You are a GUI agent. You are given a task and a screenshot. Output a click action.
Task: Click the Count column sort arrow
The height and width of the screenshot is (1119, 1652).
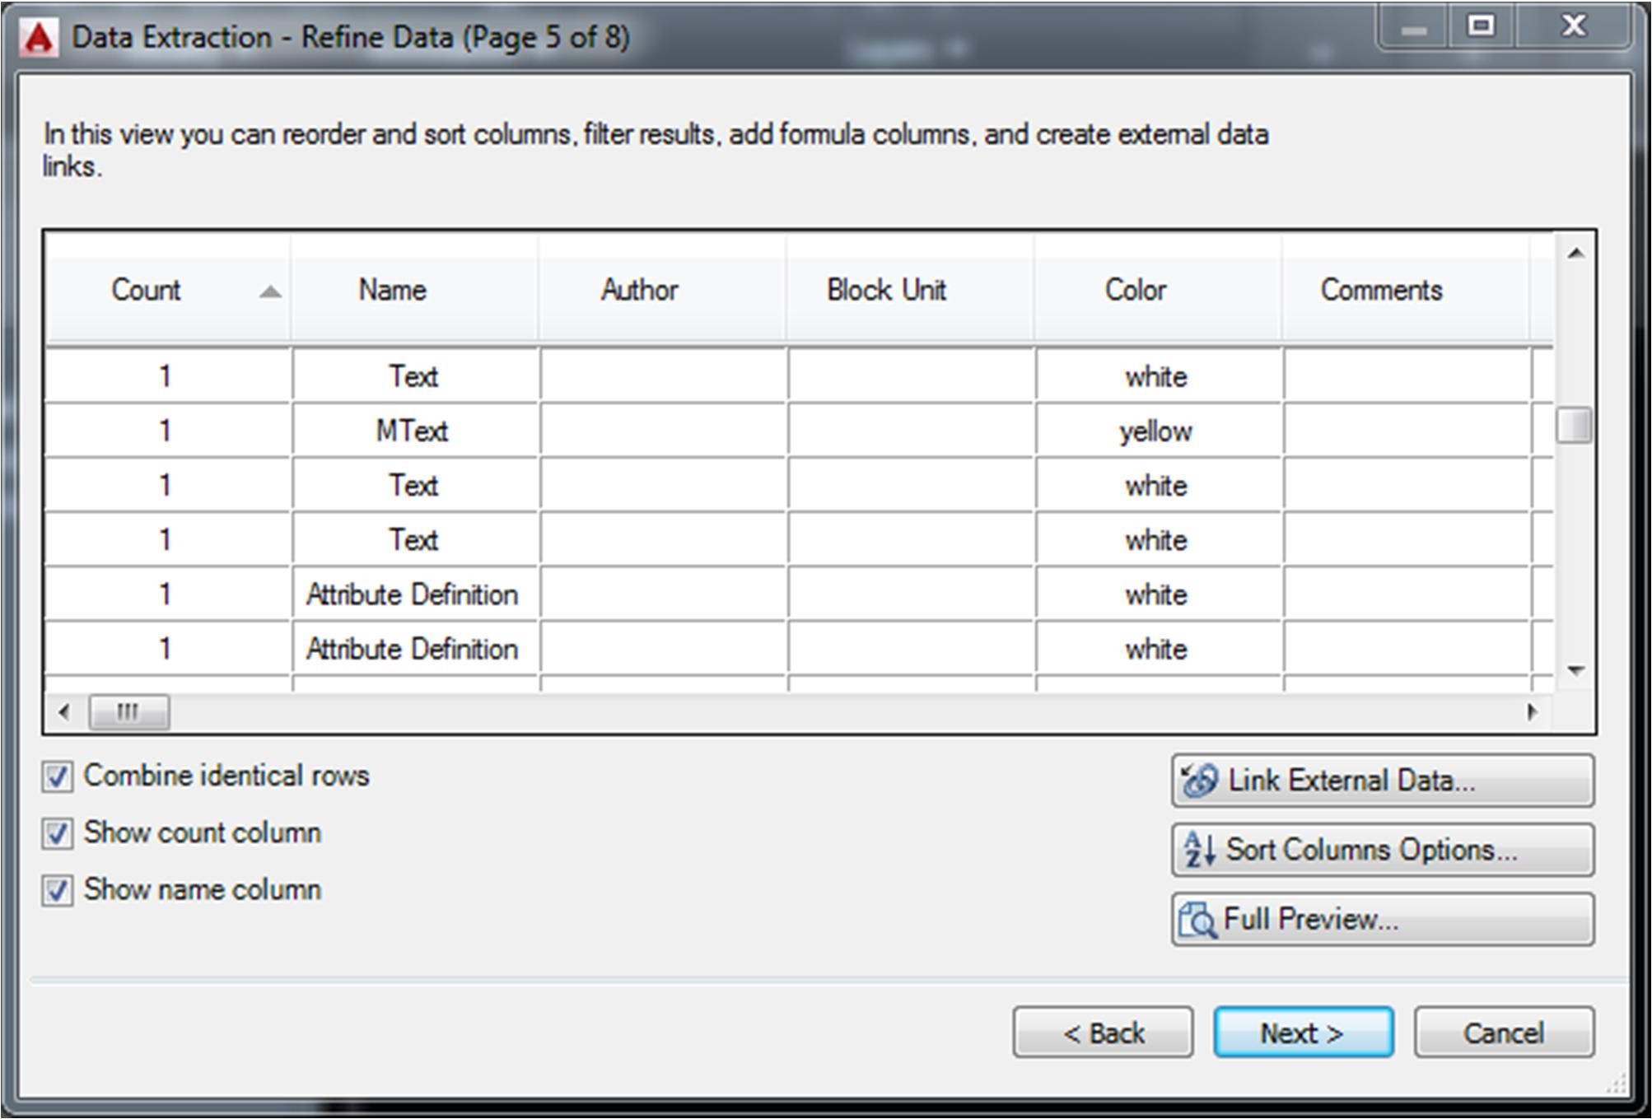(269, 291)
